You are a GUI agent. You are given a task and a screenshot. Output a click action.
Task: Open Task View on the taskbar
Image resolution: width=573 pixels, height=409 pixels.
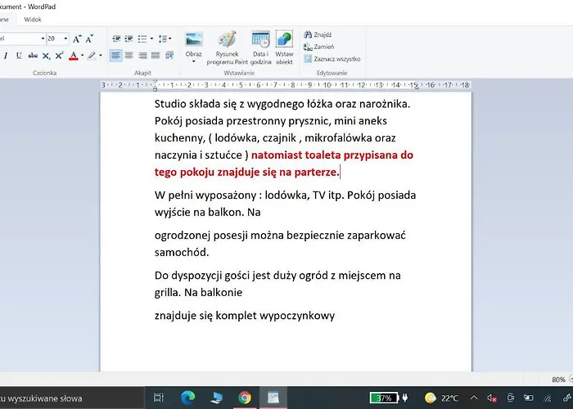(x=159, y=398)
